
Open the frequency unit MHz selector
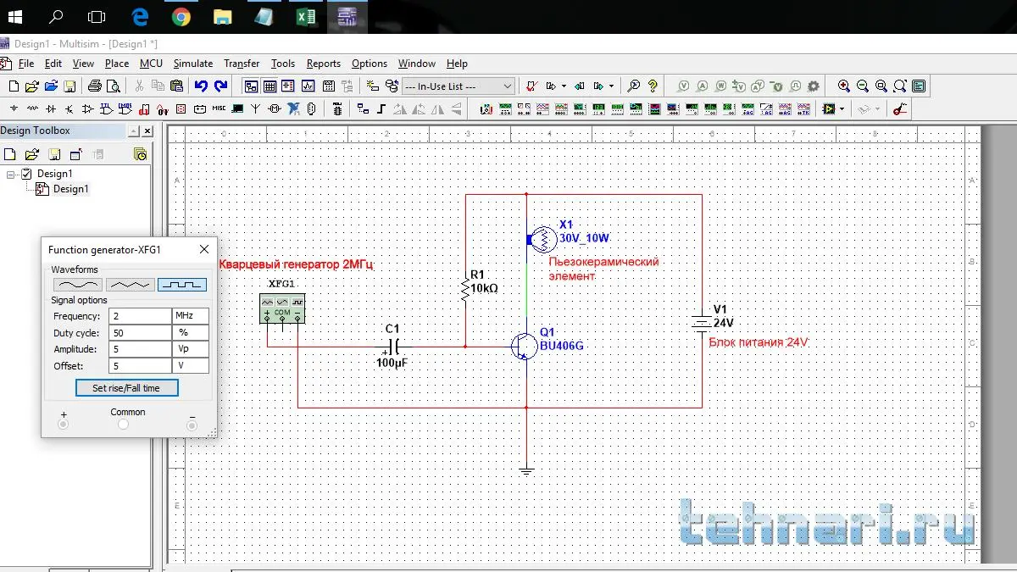point(191,316)
